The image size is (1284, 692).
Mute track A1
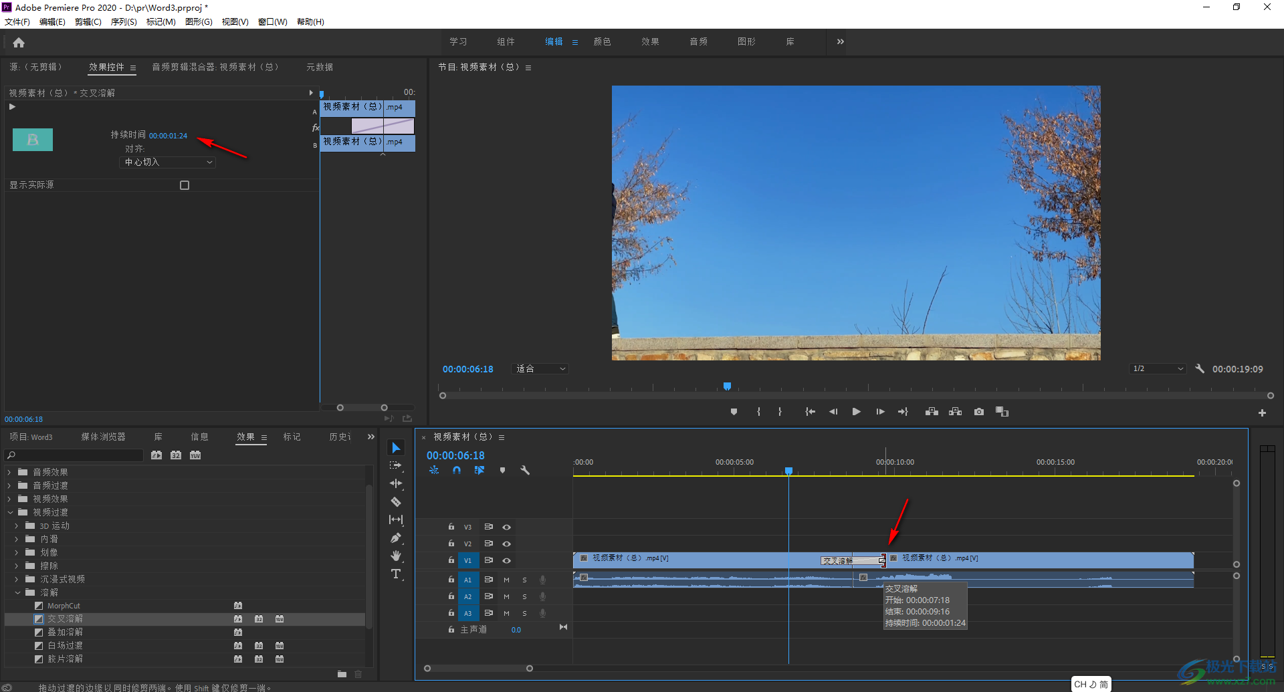tap(506, 580)
